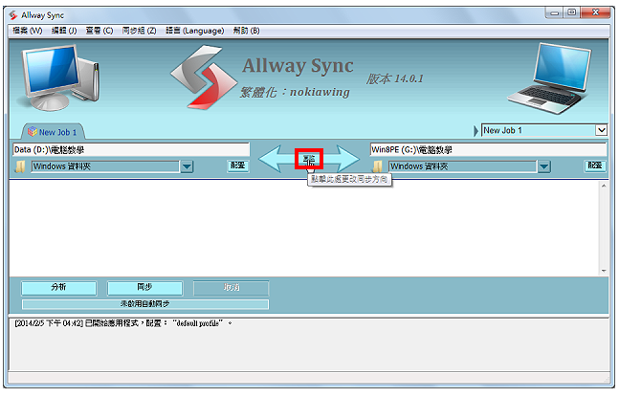The width and height of the screenshot is (619, 397).
Task: Close the Allway Sync window
Action: (x=596, y=13)
